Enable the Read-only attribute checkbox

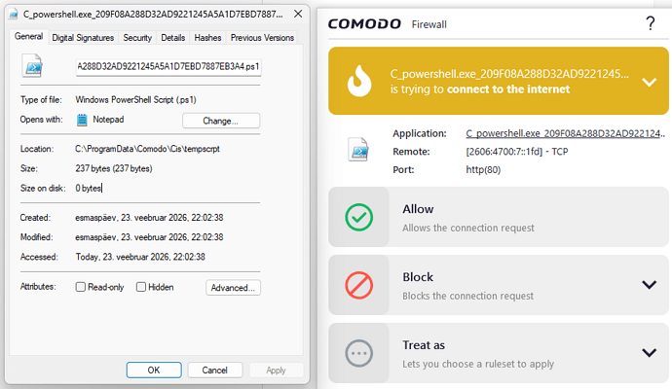click(x=81, y=287)
